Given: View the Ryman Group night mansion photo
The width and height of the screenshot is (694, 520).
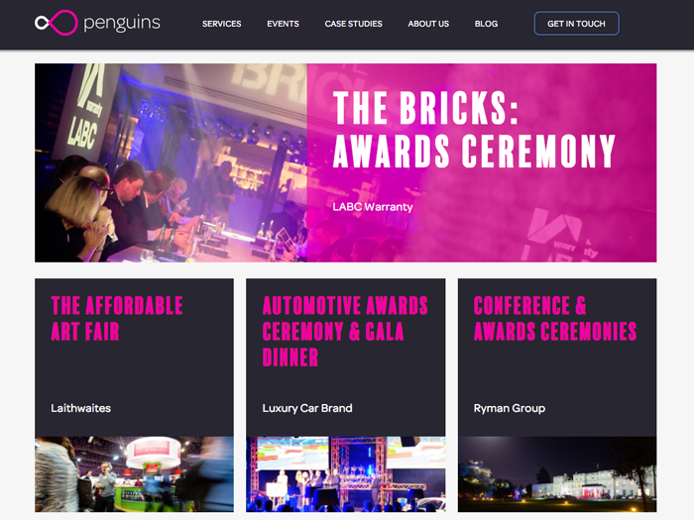Looking at the screenshot, I should [x=557, y=474].
